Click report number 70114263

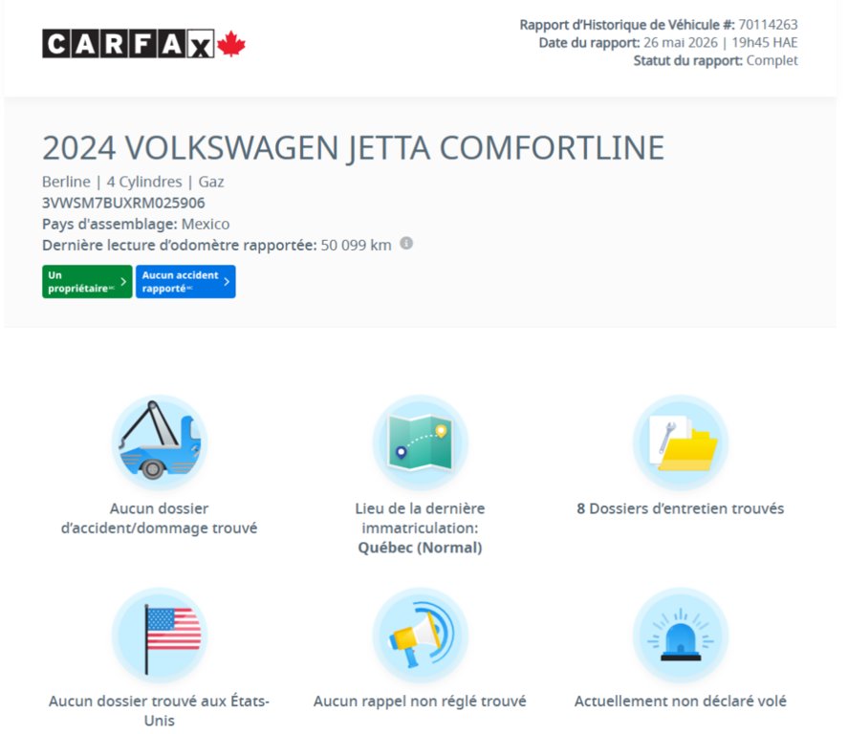tap(768, 25)
